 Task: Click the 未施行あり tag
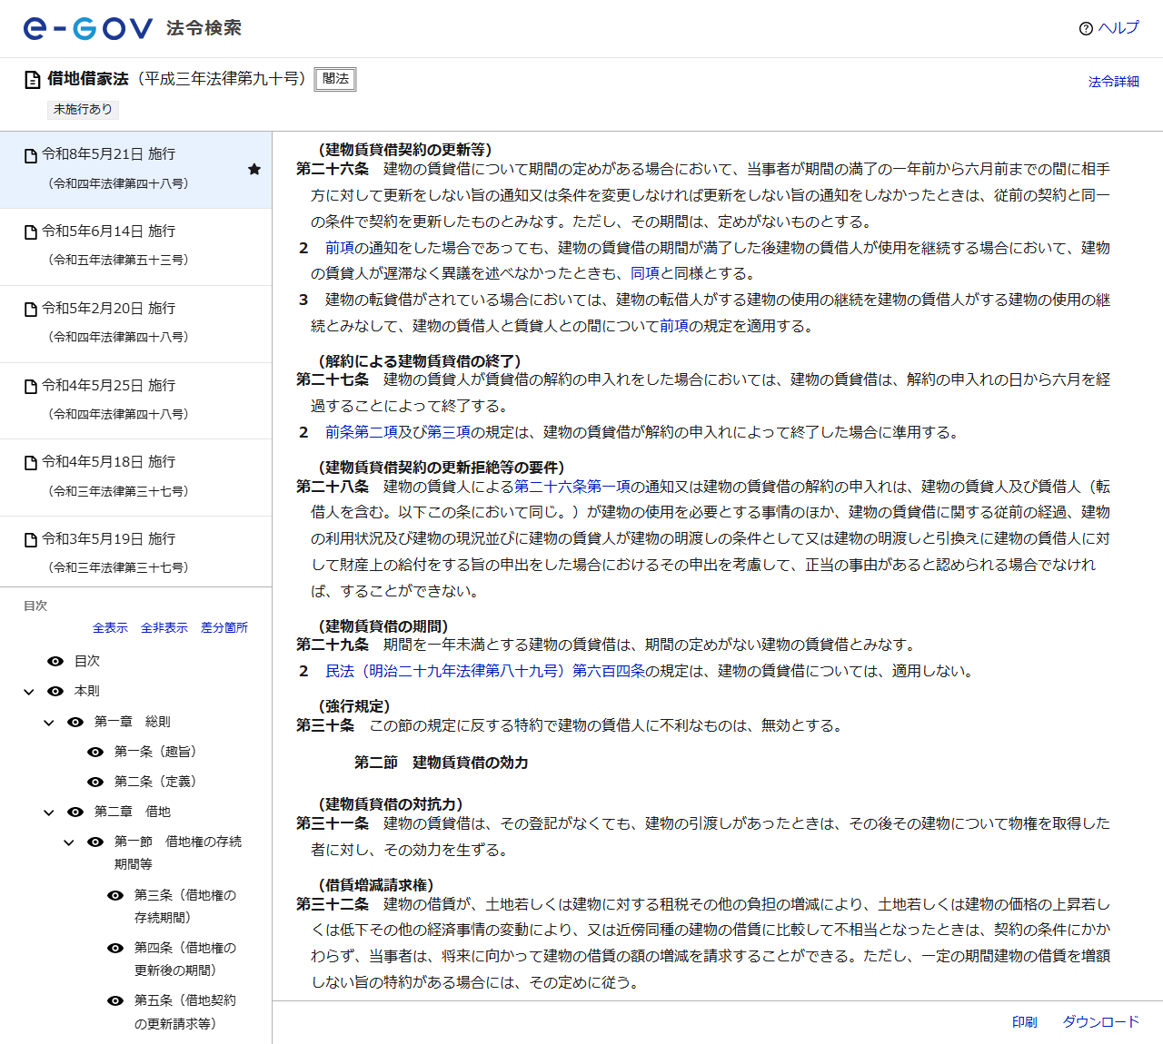(83, 109)
